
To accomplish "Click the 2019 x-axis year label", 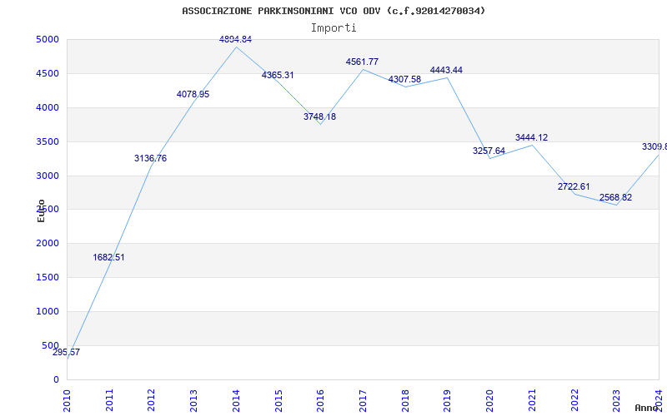I will coord(448,400).
